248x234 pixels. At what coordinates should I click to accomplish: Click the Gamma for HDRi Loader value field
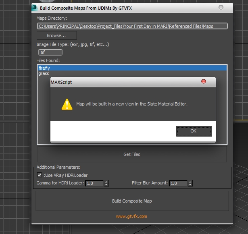tap(94, 183)
